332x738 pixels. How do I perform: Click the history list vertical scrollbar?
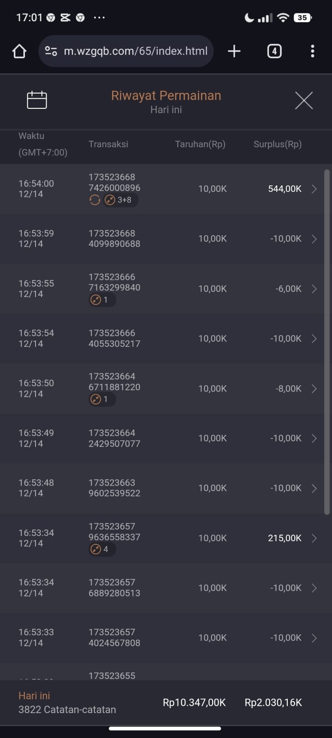click(327, 342)
